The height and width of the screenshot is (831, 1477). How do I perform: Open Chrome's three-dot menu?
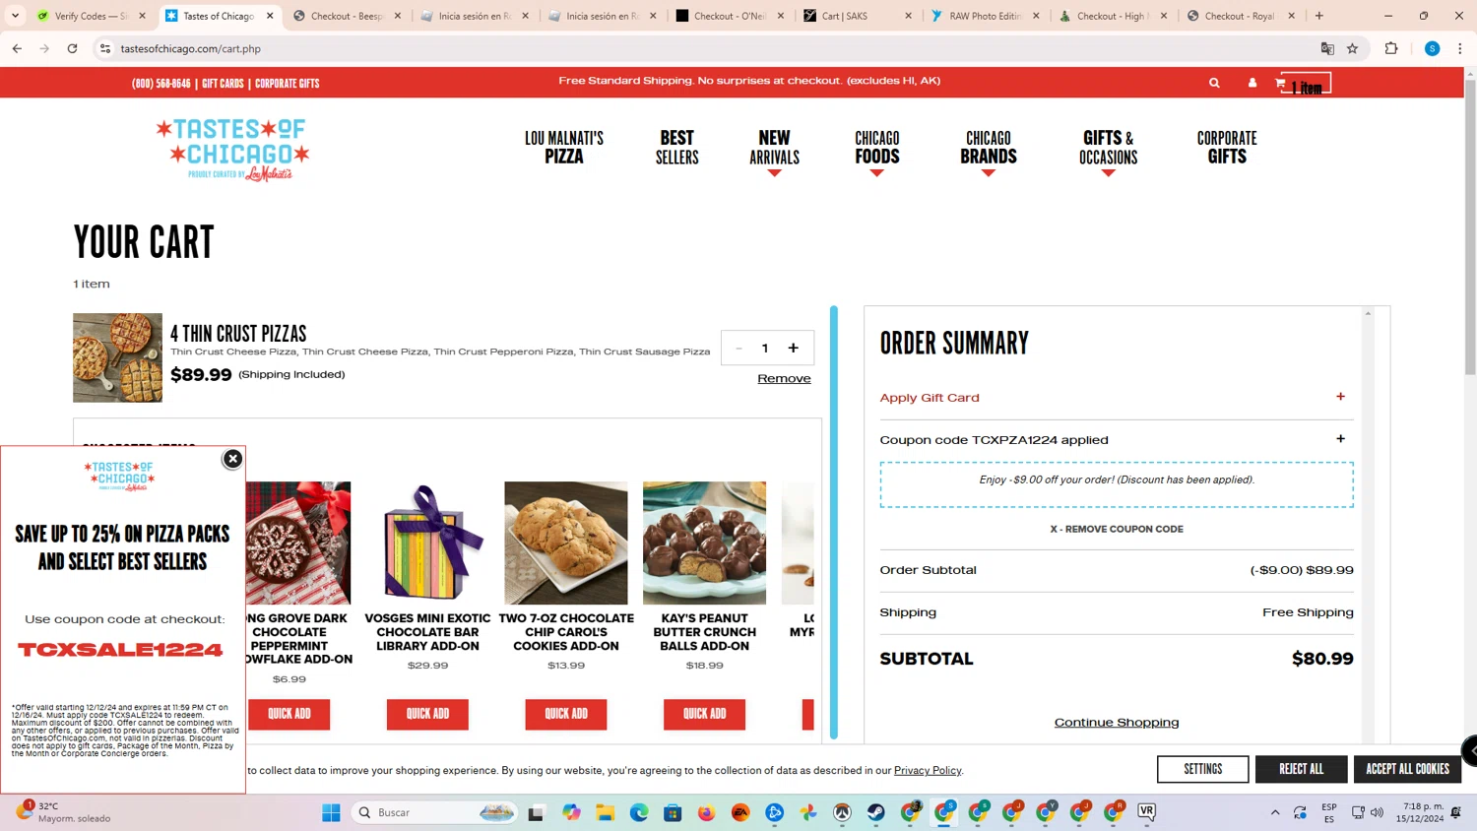pyautogui.click(x=1460, y=48)
